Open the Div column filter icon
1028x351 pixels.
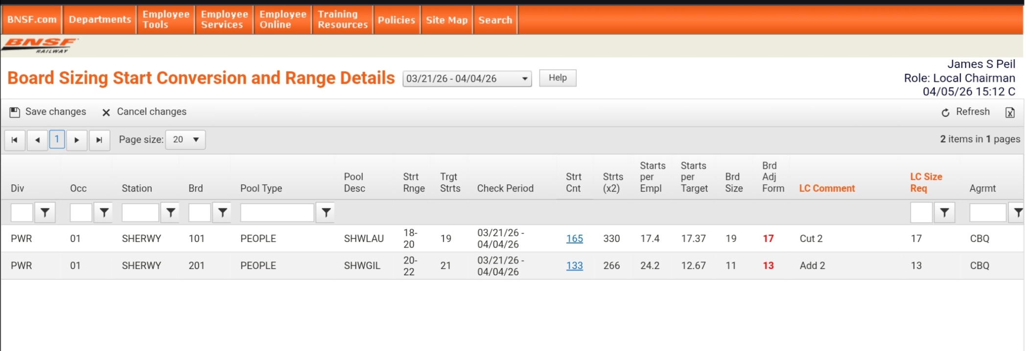pyautogui.click(x=45, y=213)
